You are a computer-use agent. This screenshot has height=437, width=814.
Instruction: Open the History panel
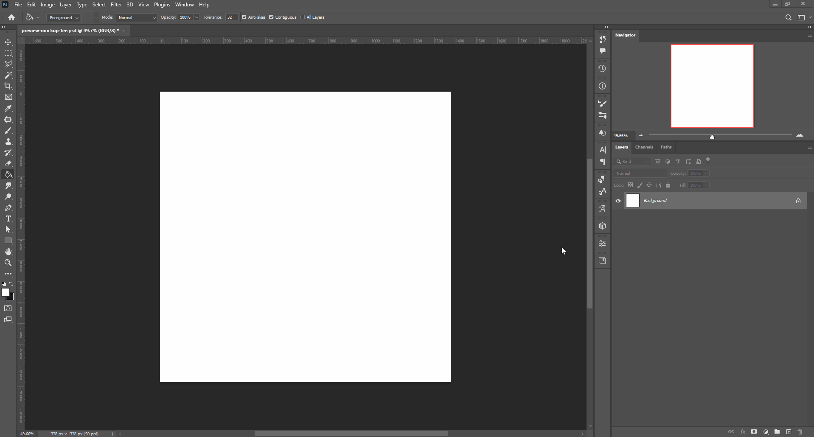point(602,68)
